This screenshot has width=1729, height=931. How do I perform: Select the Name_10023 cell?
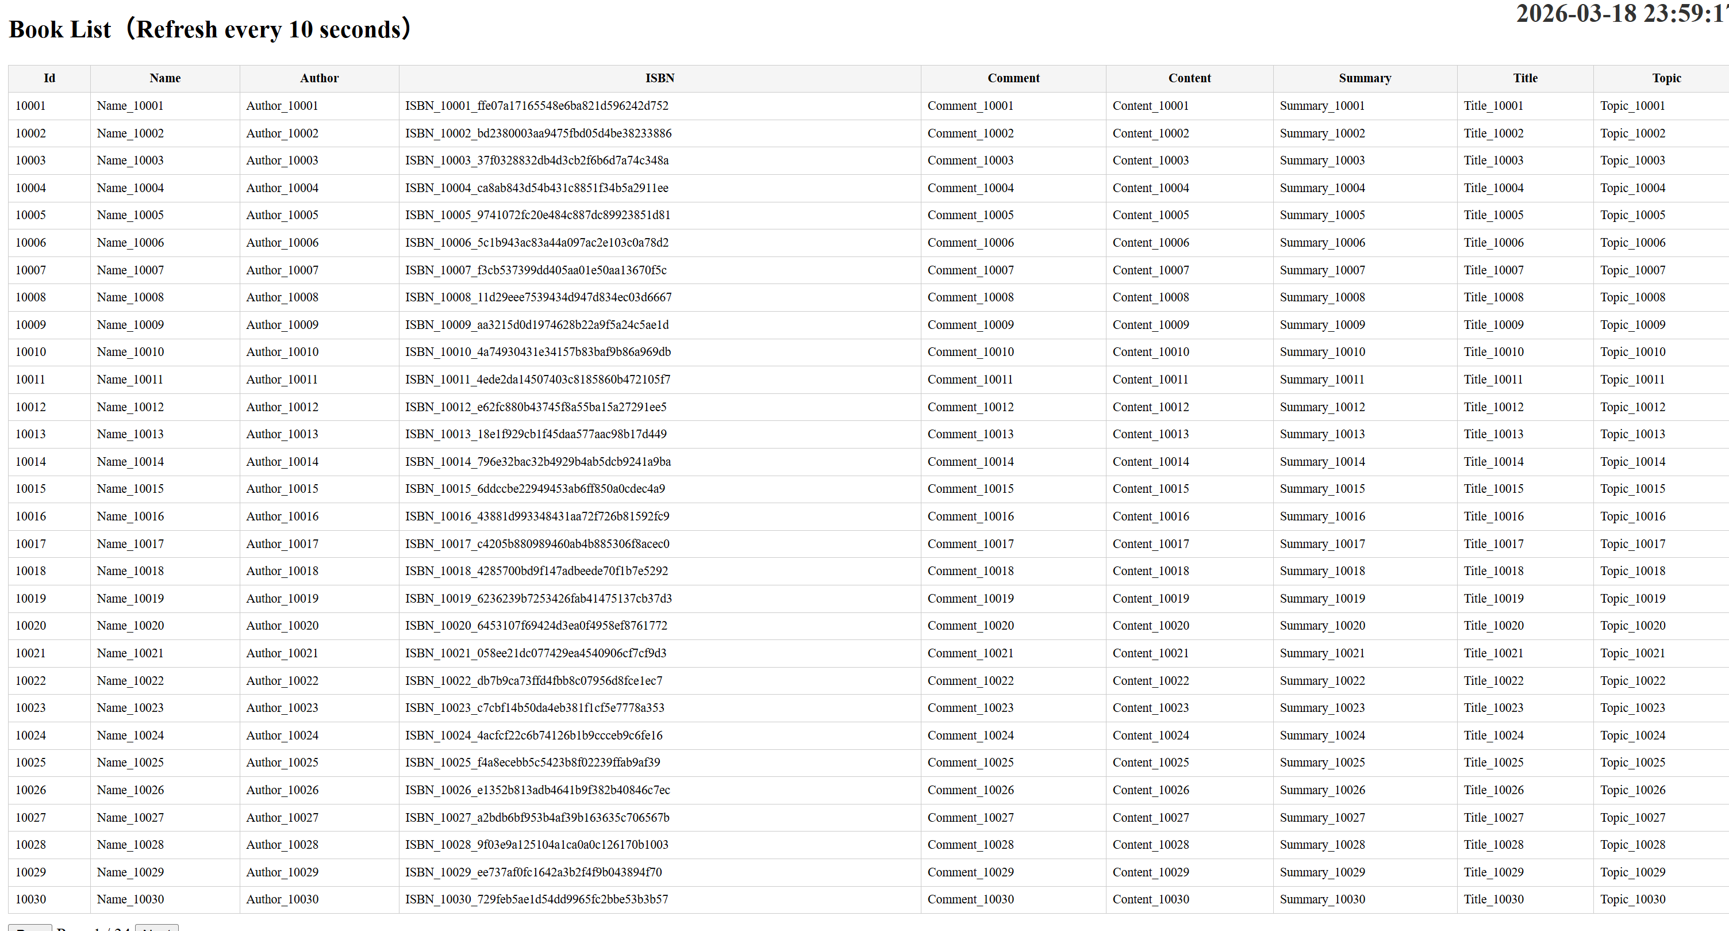tap(165, 708)
